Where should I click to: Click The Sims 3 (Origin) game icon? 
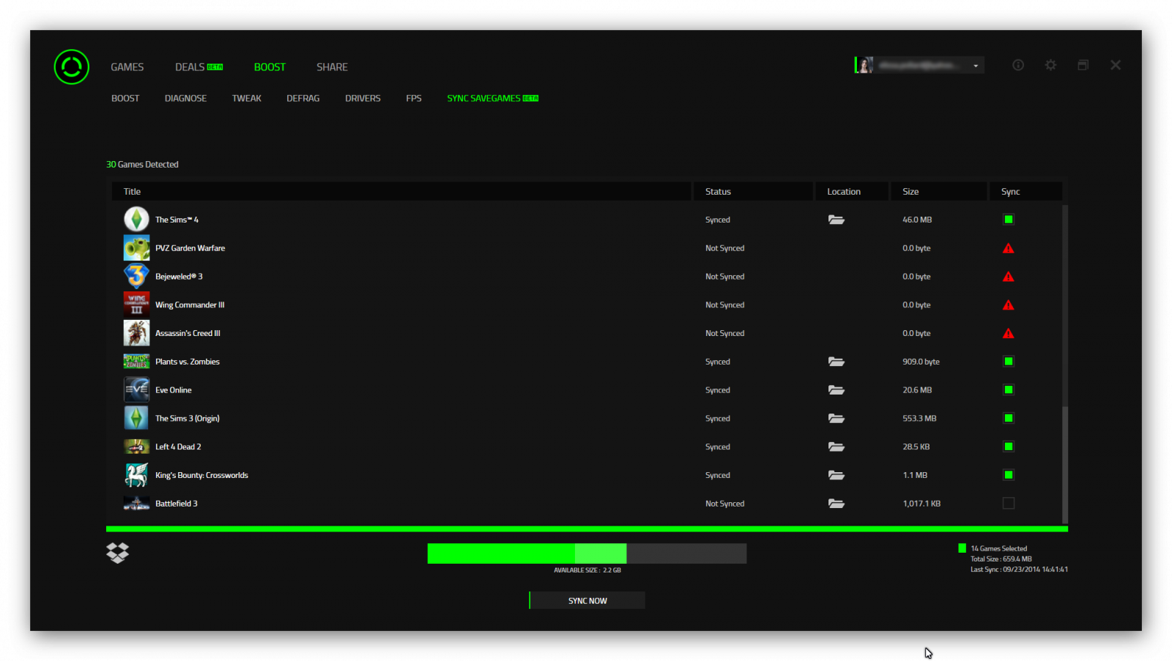(x=136, y=419)
